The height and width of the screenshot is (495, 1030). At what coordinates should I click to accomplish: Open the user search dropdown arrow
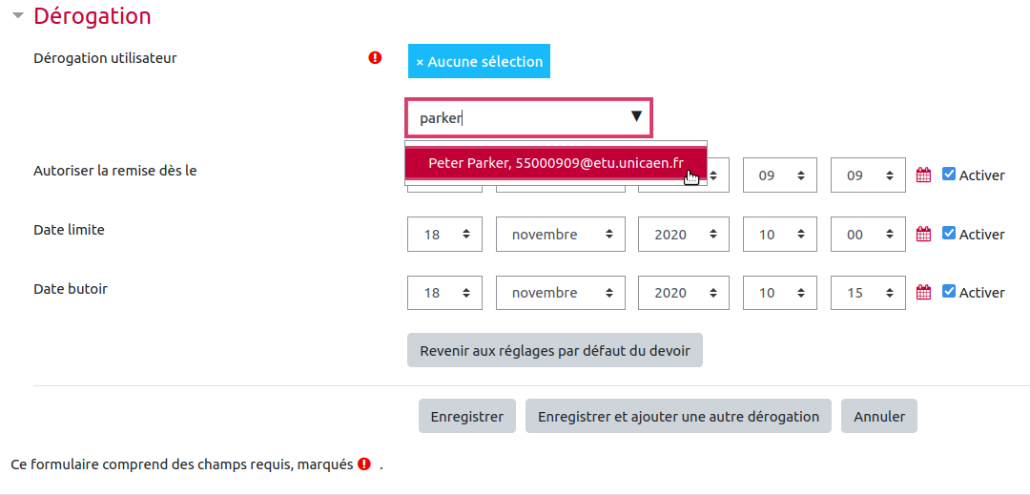pyautogui.click(x=636, y=117)
